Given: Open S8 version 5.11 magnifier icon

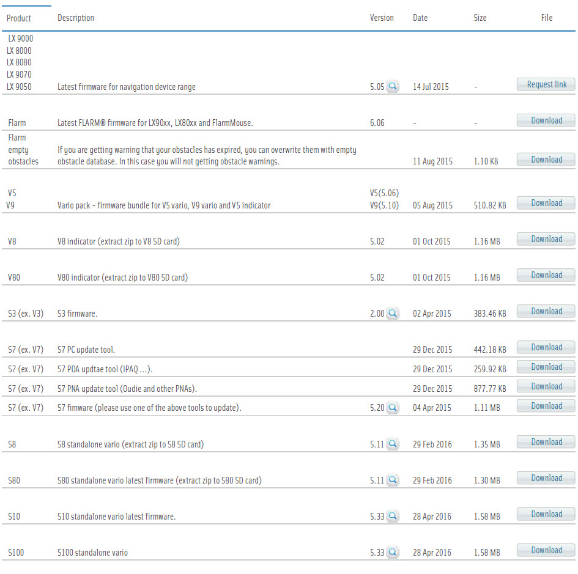Looking at the screenshot, I should coord(393,444).
